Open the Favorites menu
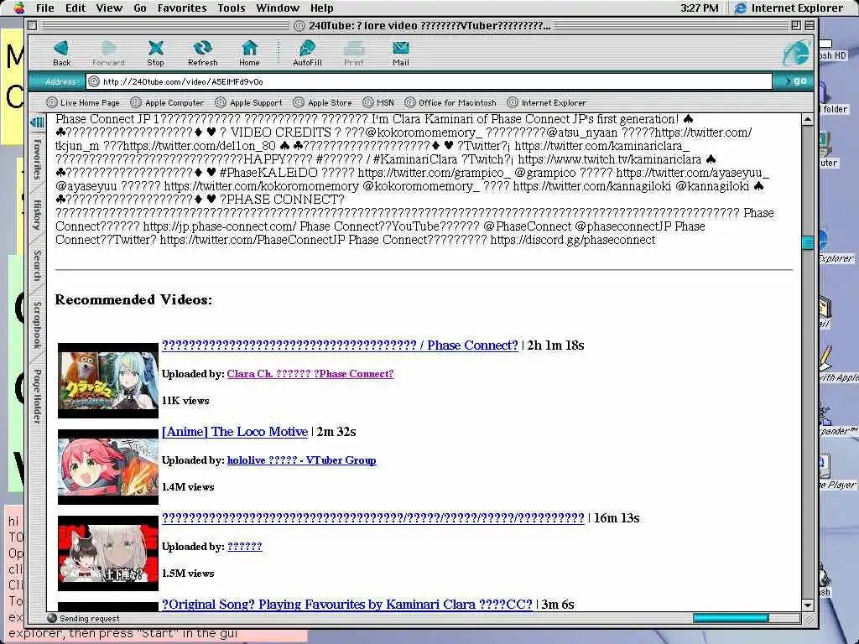859x644 pixels. point(182,8)
